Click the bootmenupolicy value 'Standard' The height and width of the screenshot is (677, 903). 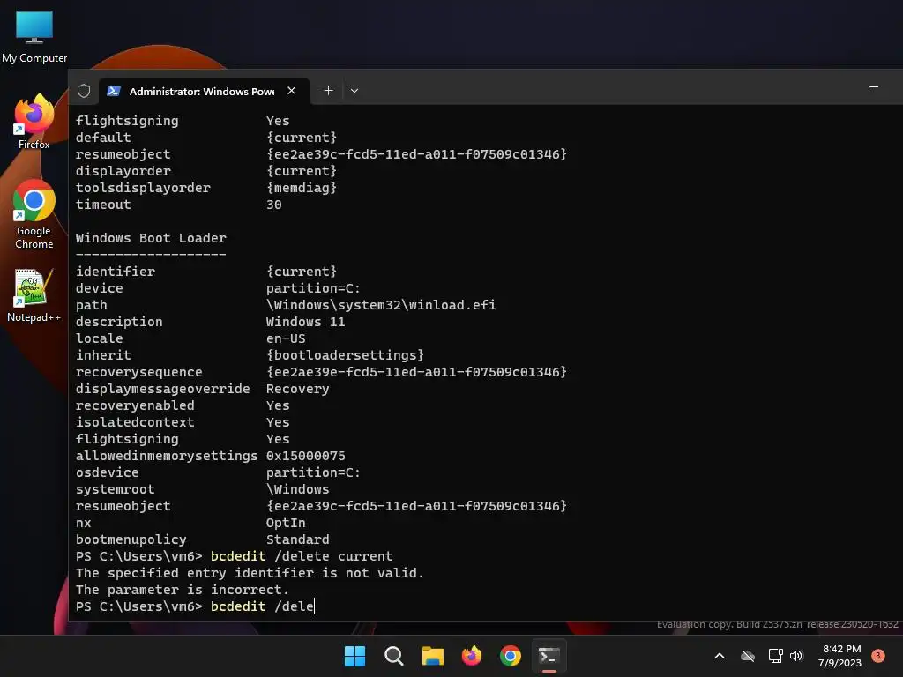(298, 539)
